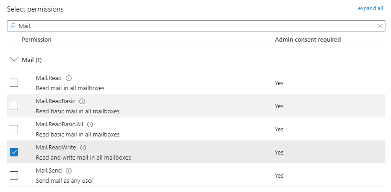This screenshot has height=192, width=391.
Task: Check the Mail.ReadBasic permission box
Action: (x=14, y=106)
